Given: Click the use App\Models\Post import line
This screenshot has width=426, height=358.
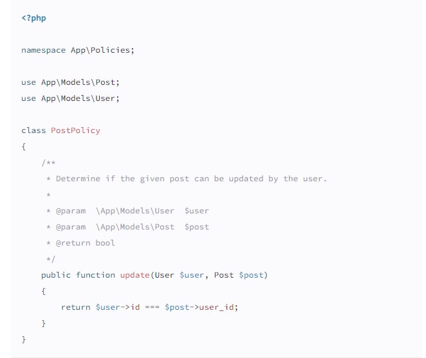Looking at the screenshot, I should point(70,82).
